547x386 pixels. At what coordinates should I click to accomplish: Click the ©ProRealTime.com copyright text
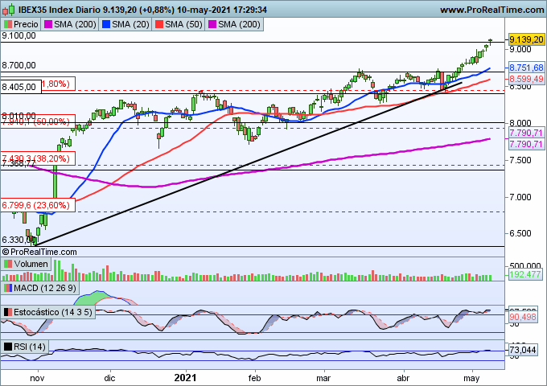pos(39,252)
